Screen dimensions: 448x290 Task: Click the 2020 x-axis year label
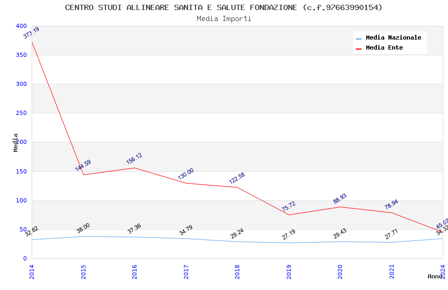click(340, 272)
